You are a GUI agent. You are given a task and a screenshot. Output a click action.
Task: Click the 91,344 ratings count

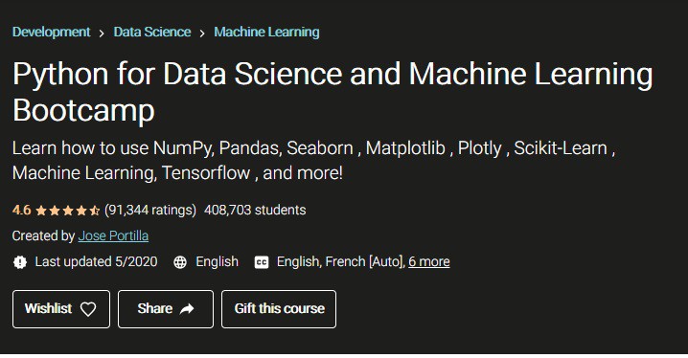tap(150, 210)
